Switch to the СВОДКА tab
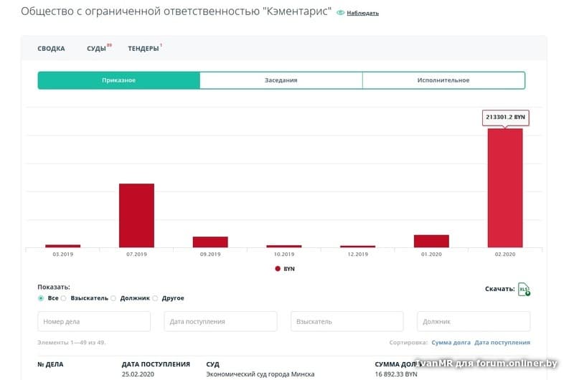Screen dimensions: 574x380 point(51,49)
